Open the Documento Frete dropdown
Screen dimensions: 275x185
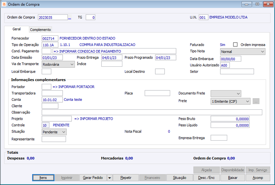226,94
